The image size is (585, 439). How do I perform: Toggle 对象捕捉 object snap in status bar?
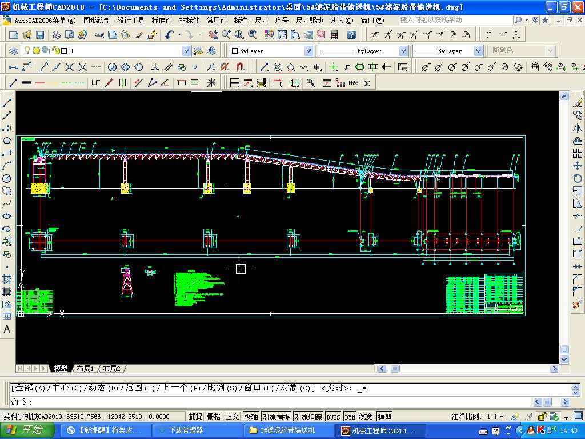tap(276, 417)
